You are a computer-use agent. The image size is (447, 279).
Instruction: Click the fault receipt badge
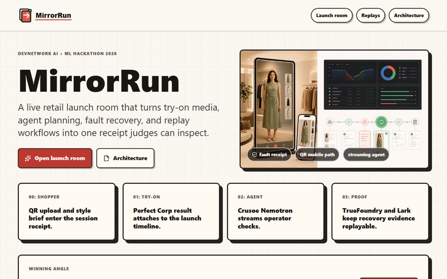pyautogui.click(x=270, y=154)
